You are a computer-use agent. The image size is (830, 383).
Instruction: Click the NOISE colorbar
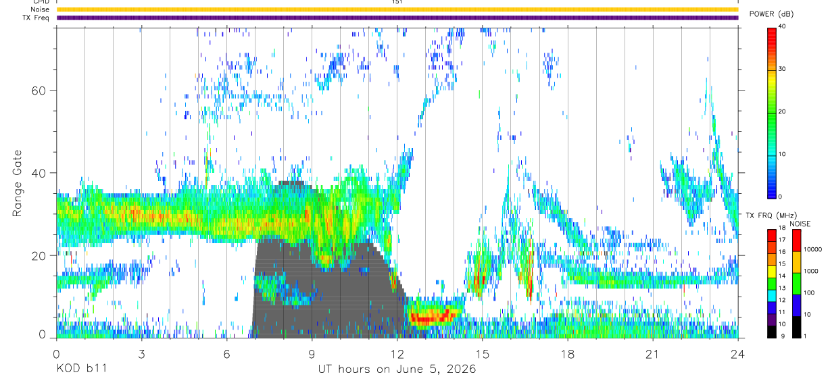(x=796, y=284)
